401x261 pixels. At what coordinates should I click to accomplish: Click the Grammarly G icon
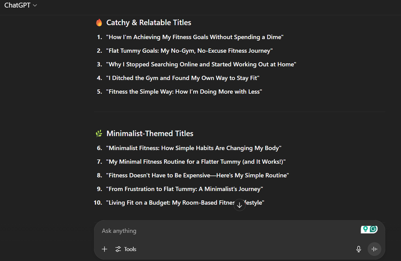tap(373, 229)
